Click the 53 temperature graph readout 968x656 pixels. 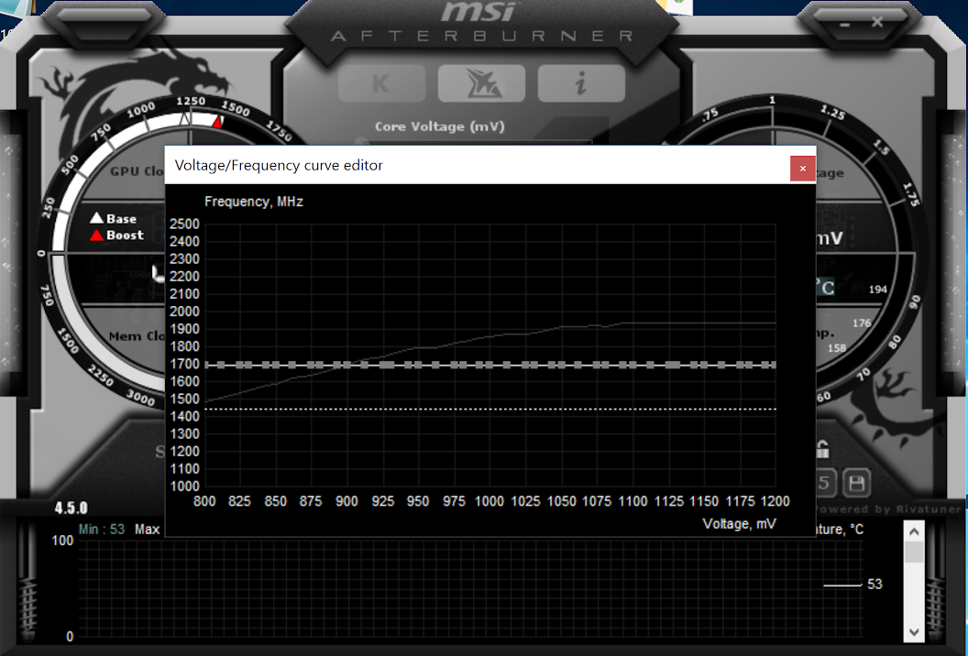[x=874, y=585]
